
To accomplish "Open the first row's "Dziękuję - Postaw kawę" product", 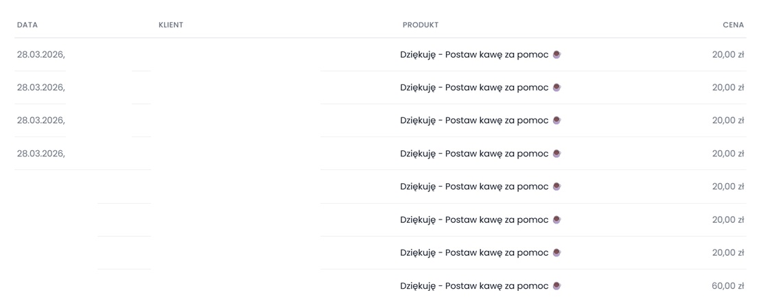I will (474, 55).
